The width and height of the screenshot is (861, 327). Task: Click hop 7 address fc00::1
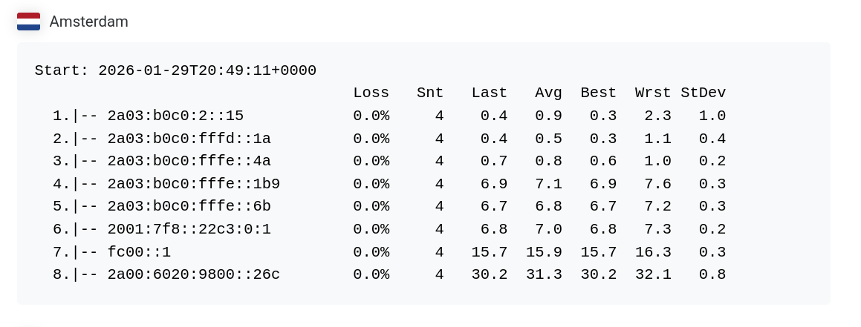(140, 252)
